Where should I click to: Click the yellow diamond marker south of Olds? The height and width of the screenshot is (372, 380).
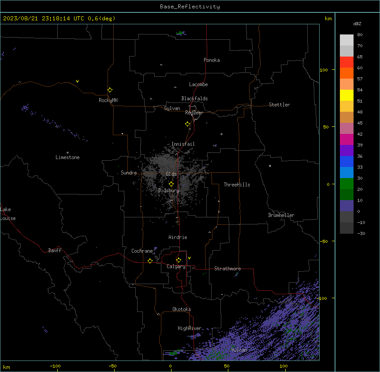point(171,184)
